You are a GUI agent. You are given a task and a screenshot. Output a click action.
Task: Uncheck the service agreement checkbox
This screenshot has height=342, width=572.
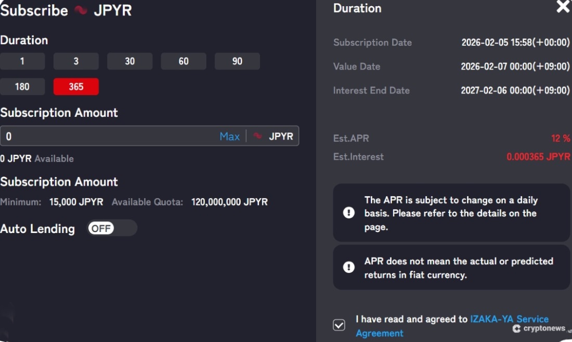[x=339, y=324]
